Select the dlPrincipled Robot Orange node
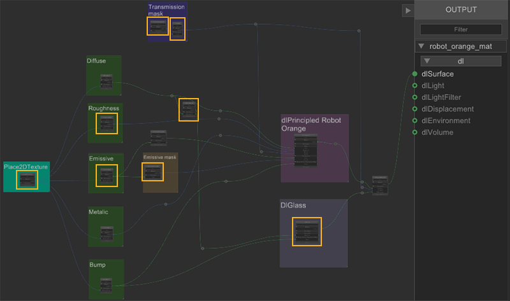This screenshot has height=301, width=510. pyautogui.click(x=305, y=151)
